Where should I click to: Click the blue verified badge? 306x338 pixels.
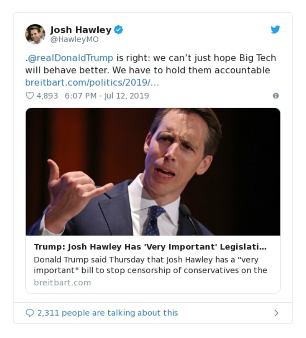[x=118, y=30]
